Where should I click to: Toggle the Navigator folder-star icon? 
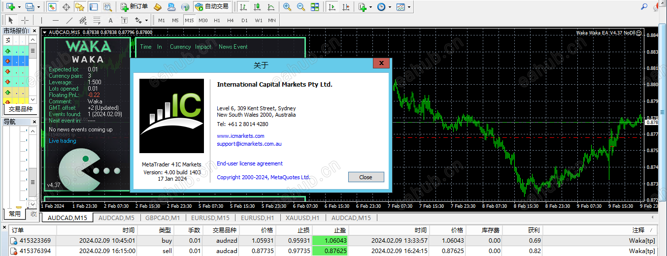80,7
